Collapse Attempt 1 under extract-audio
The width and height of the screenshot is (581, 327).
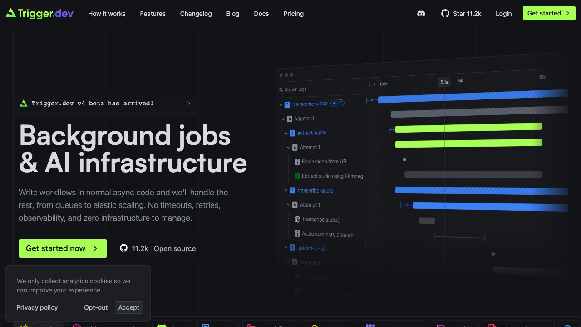click(x=289, y=147)
